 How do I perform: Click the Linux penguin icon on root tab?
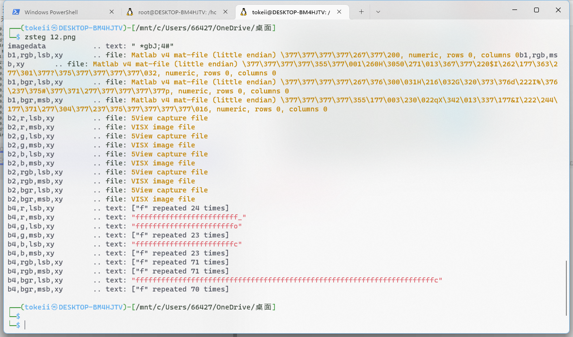click(x=130, y=12)
